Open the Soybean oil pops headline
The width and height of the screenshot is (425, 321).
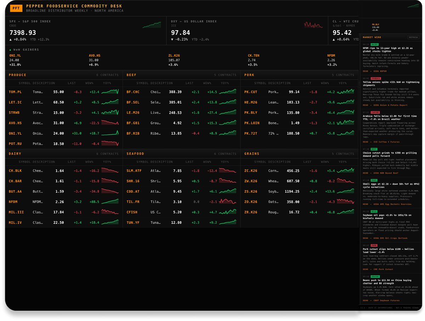[387, 217]
